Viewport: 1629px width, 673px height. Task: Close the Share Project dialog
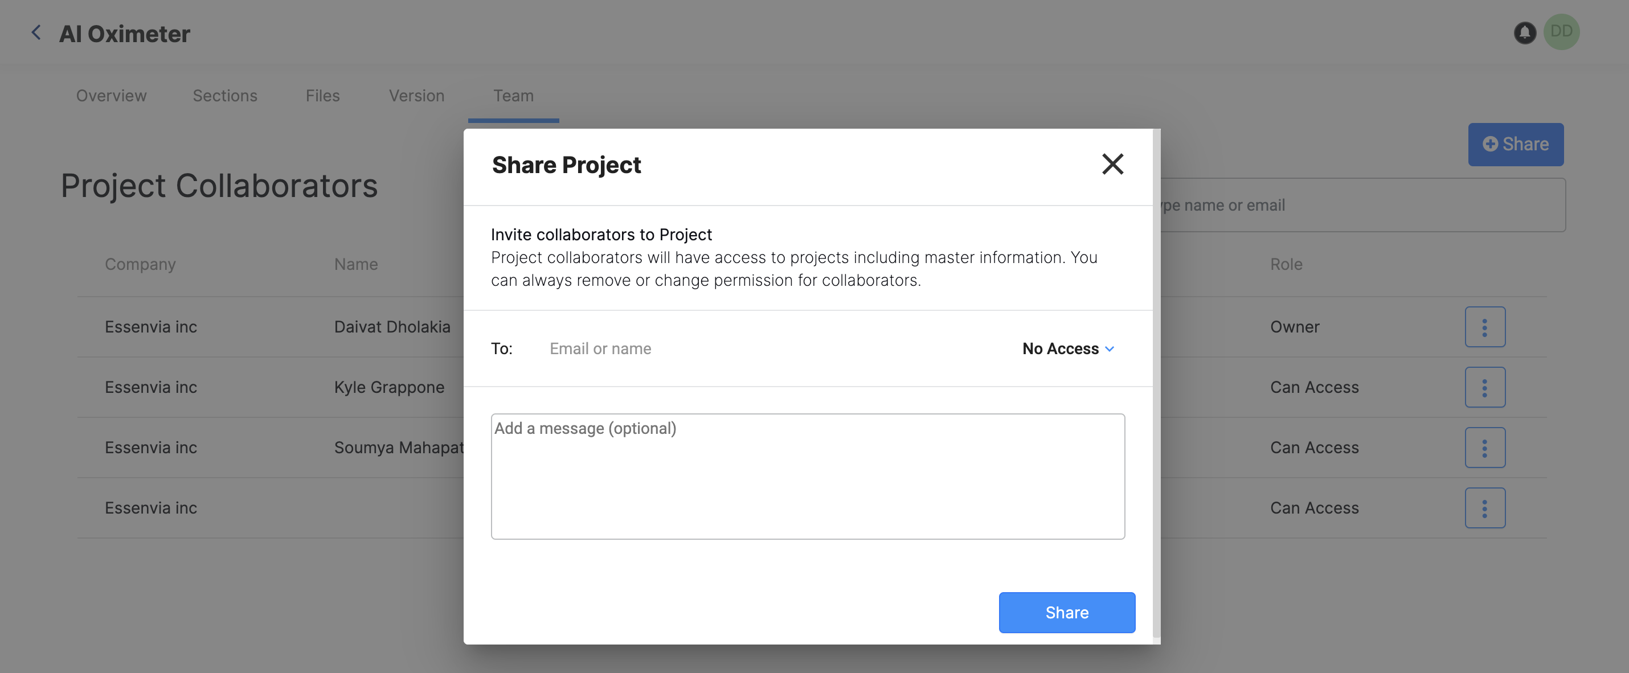1112,165
